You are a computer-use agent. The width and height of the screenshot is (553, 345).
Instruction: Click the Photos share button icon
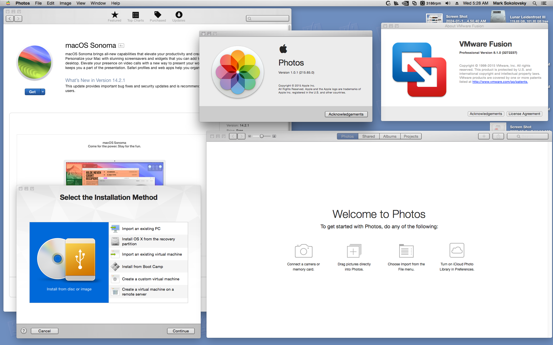pos(498,136)
